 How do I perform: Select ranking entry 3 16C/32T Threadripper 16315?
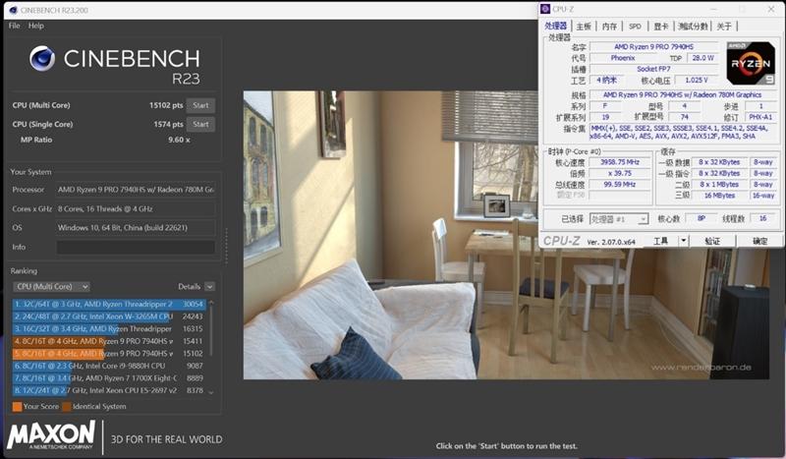pos(109,329)
